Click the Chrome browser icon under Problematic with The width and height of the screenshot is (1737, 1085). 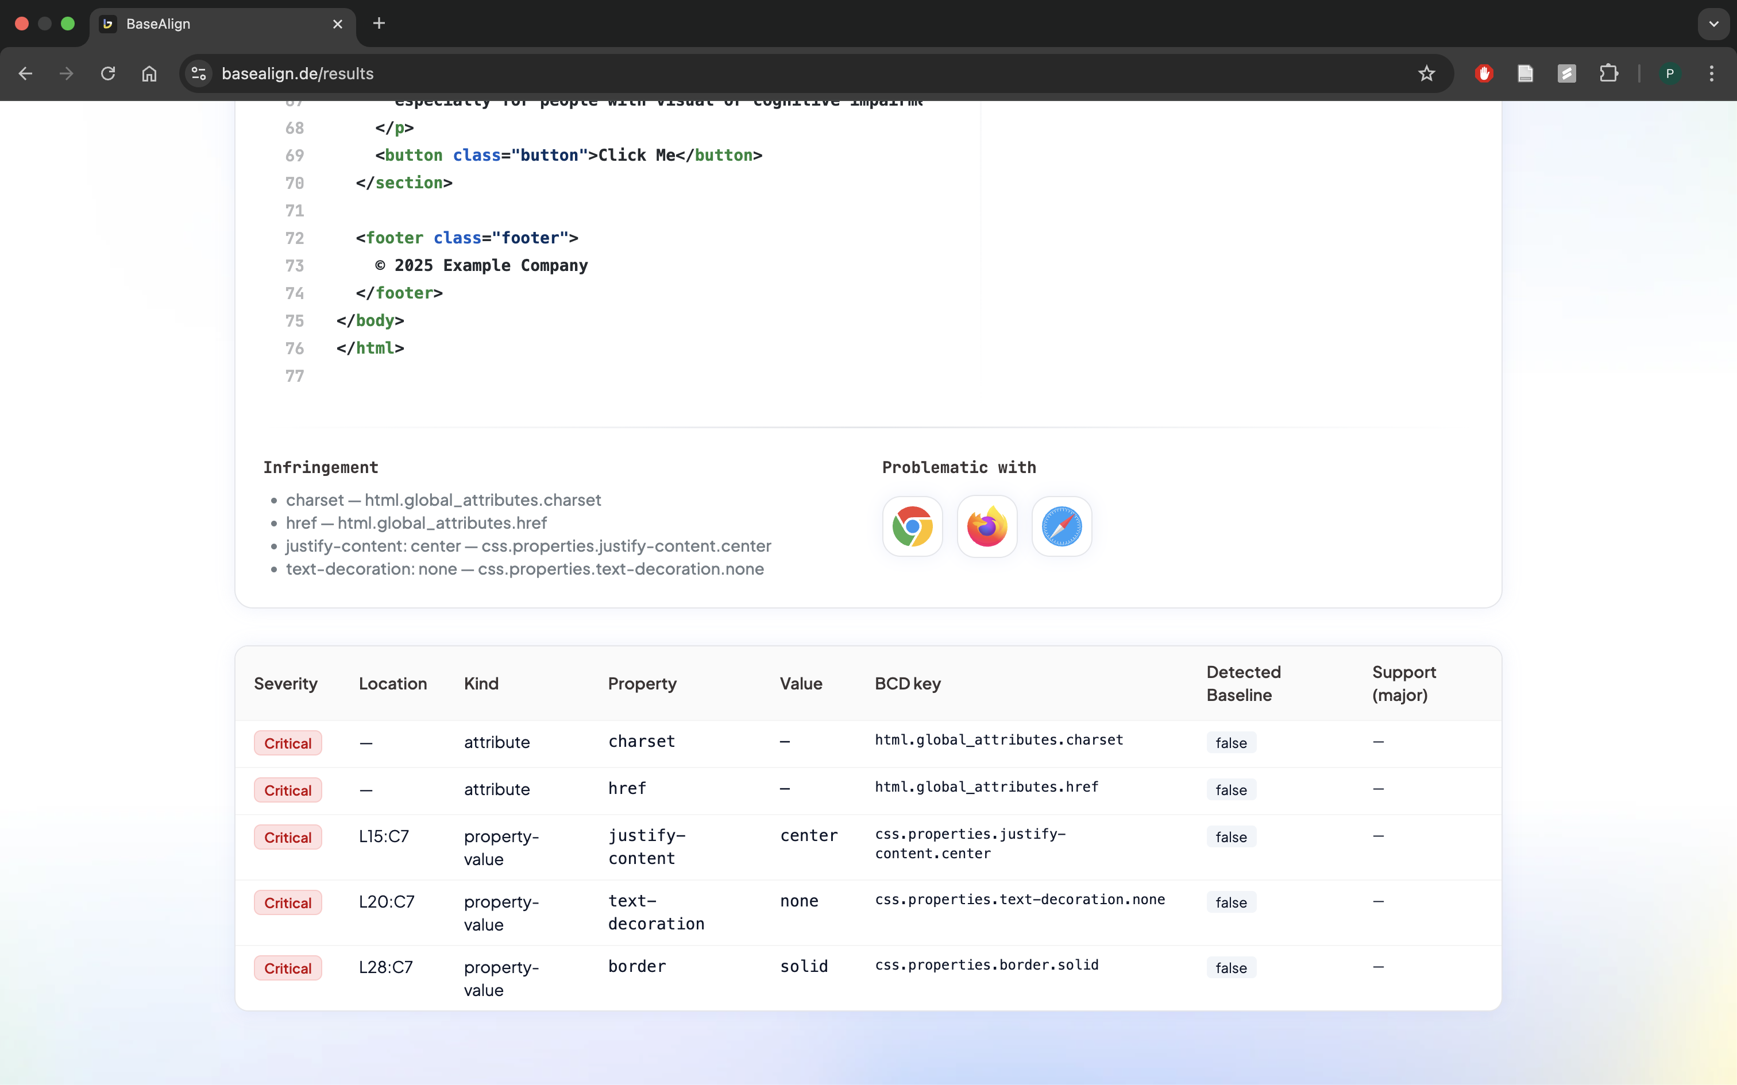point(912,527)
